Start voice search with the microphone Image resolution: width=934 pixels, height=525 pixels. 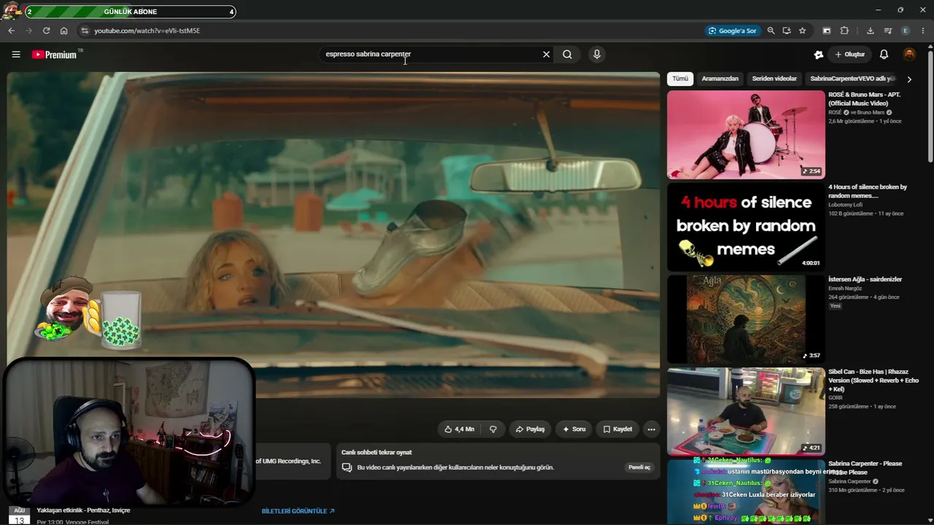point(597,55)
